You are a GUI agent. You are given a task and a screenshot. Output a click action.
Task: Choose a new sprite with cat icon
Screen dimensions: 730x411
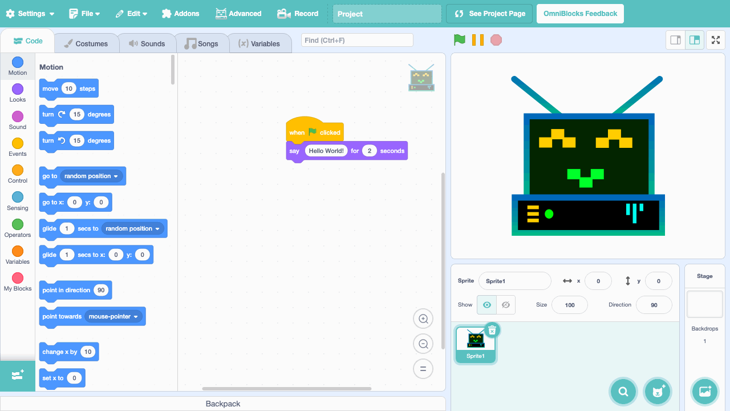point(656,392)
